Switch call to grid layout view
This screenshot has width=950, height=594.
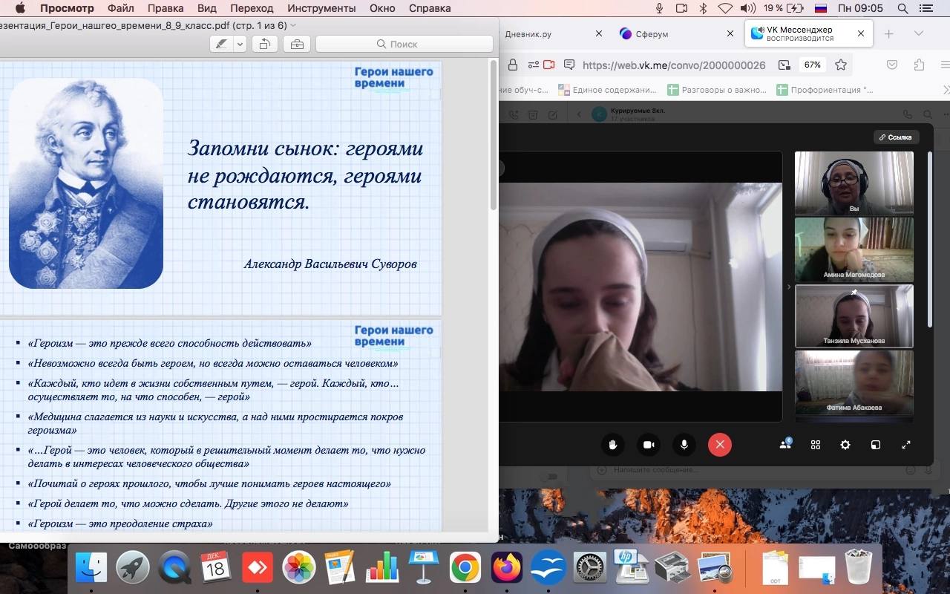(x=816, y=445)
